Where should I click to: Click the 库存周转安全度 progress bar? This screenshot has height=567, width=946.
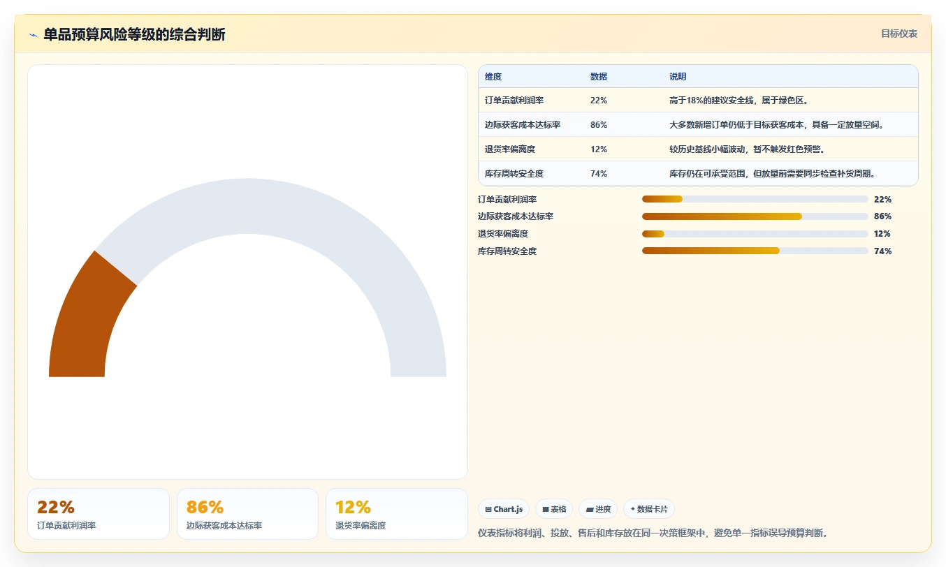pos(755,251)
